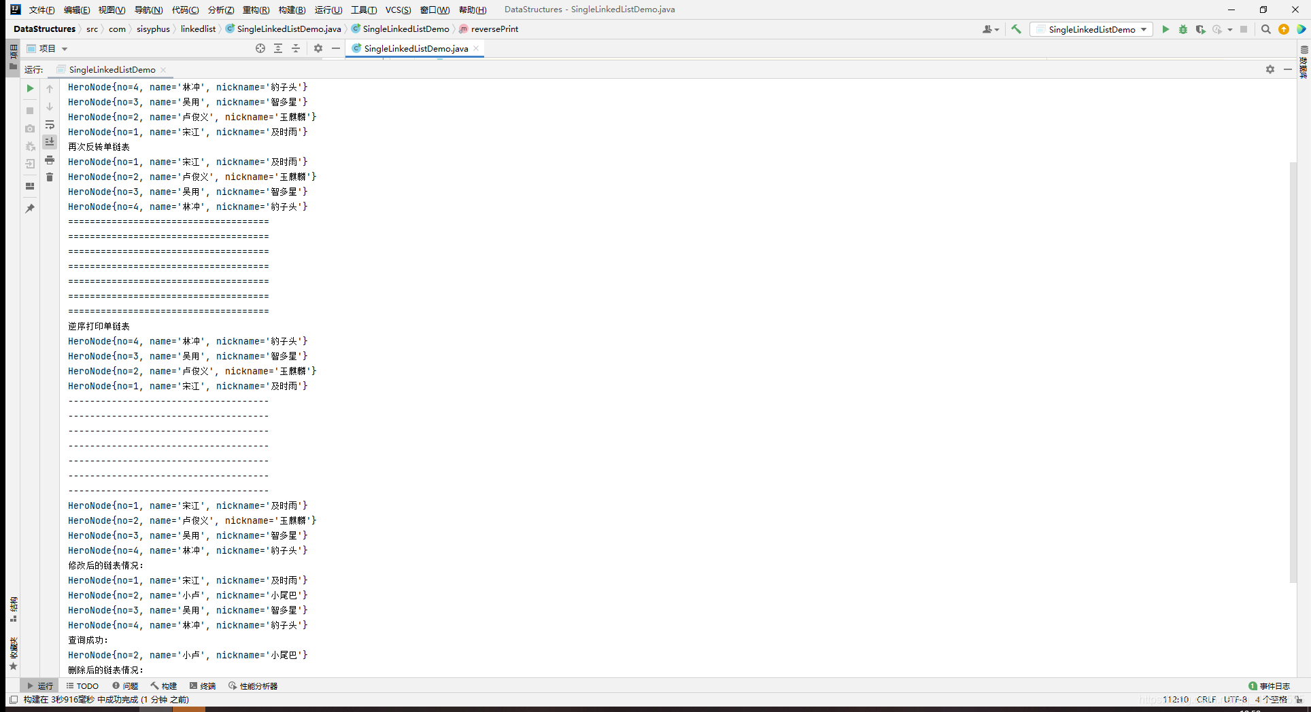Open the 工具(T) menu
The width and height of the screenshot is (1311, 712).
pos(364,10)
